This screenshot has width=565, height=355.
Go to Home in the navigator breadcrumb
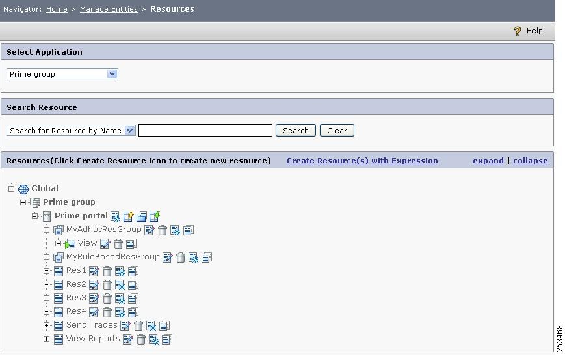click(57, 9)
